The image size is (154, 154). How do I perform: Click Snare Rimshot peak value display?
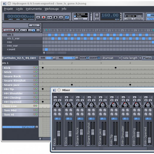(x=92, y=119)
